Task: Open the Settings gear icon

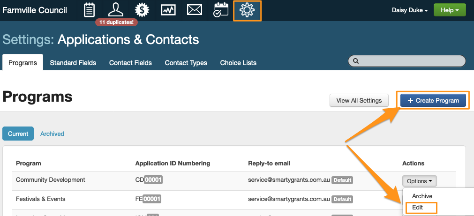Action: pyautogui.click(x=247, y=10)
